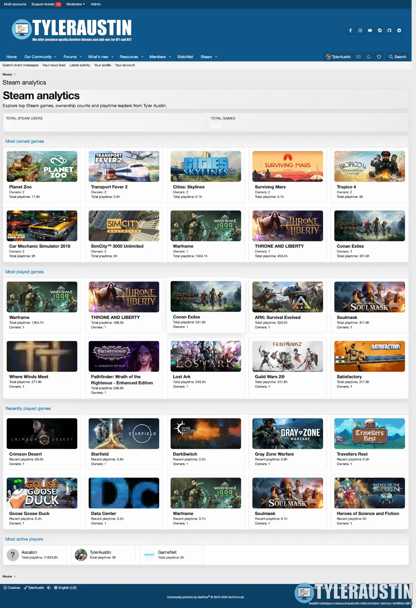Click the Instagram icon in header
Viewport: 416px width, 608px height.
pos(360,30)
